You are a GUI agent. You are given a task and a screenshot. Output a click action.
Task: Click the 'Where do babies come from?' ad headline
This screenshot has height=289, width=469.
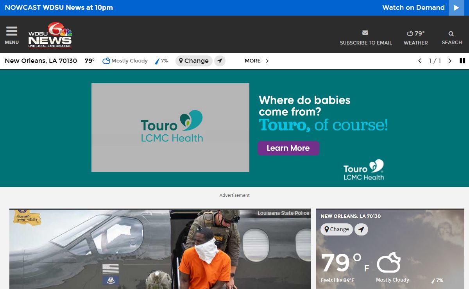click(x=304, y=106)
